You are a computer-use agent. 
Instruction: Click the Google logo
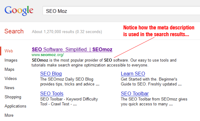tap(19, 11)
